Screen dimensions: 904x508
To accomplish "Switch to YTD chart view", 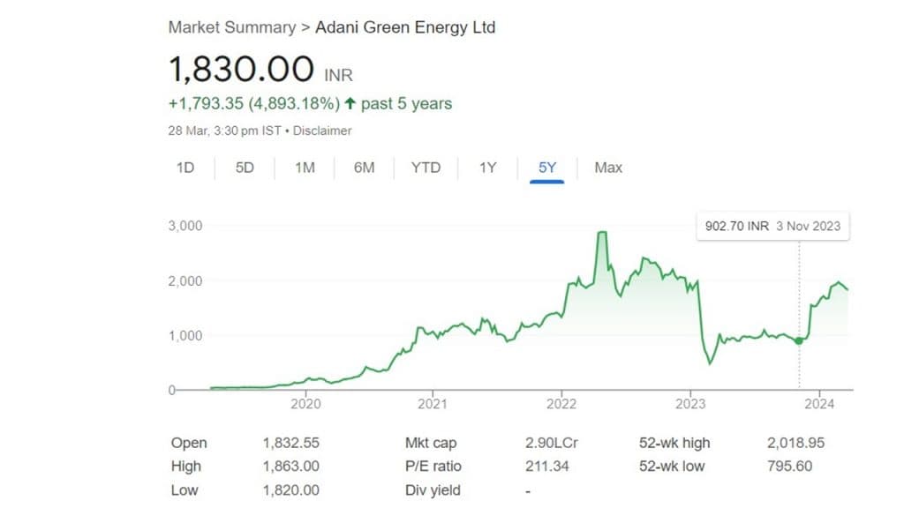I will (426, 168).
